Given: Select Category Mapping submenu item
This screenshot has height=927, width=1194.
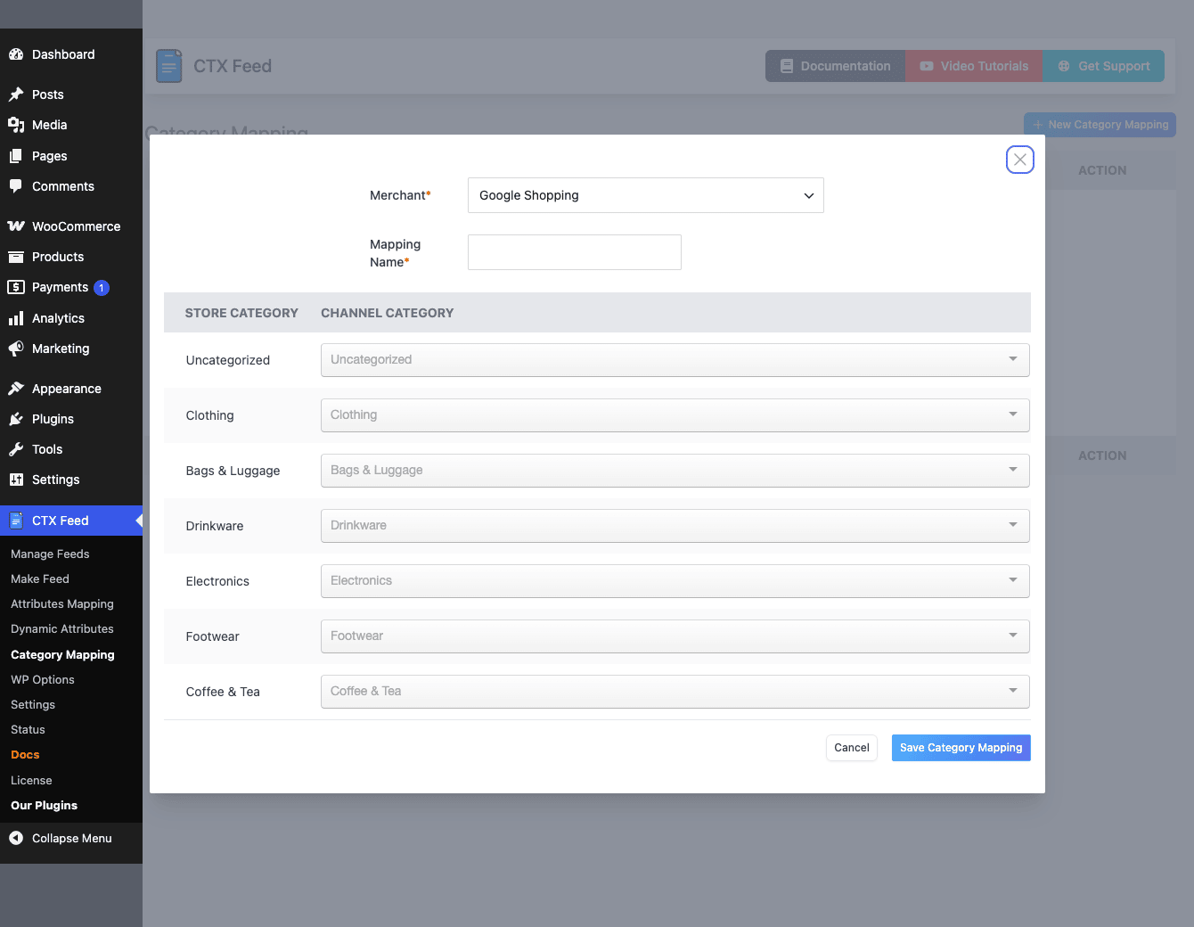Looking at the screenshot, I should tap(62, 654).
